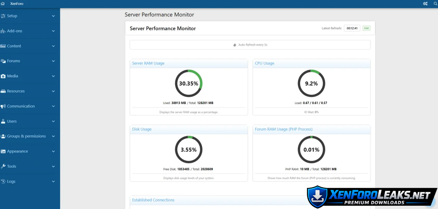
Task: Expand the Users section chevron
Action: click(x=53, y=121)
